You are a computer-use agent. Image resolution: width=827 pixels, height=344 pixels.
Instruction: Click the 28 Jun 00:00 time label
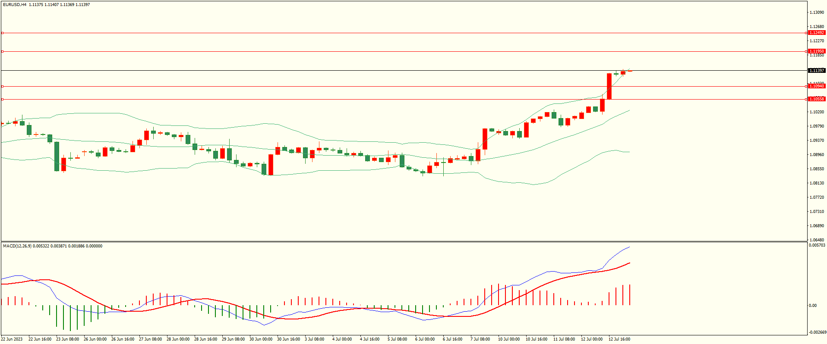click(x=178, y=339)
